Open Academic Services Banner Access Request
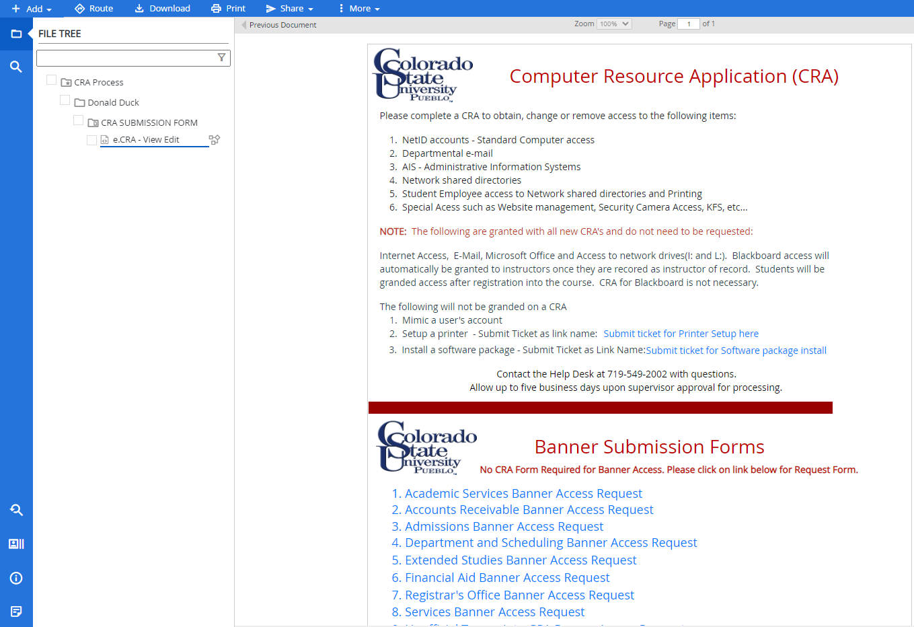Viewport: 914px width, 627px height. 523,494
